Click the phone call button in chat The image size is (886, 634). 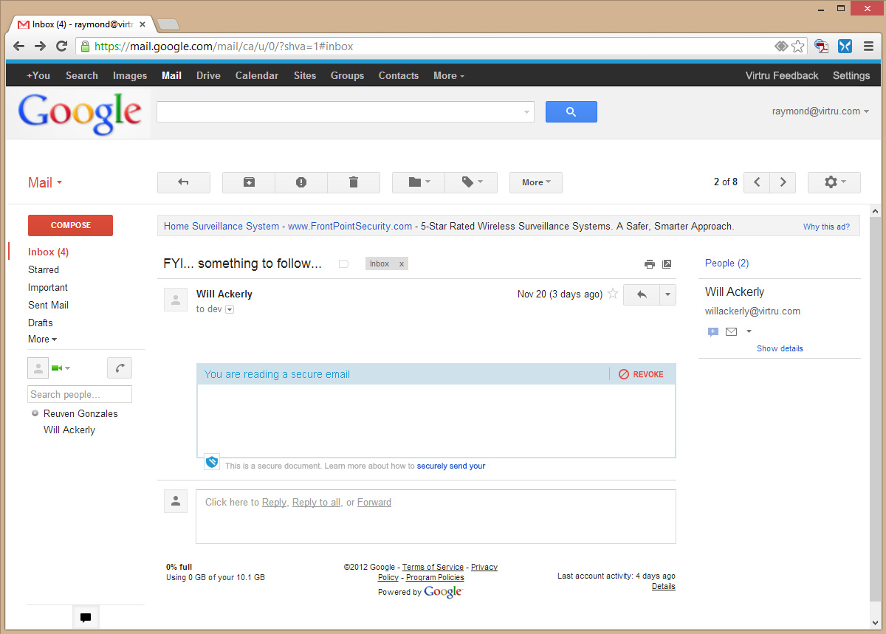tap(120, 368)
